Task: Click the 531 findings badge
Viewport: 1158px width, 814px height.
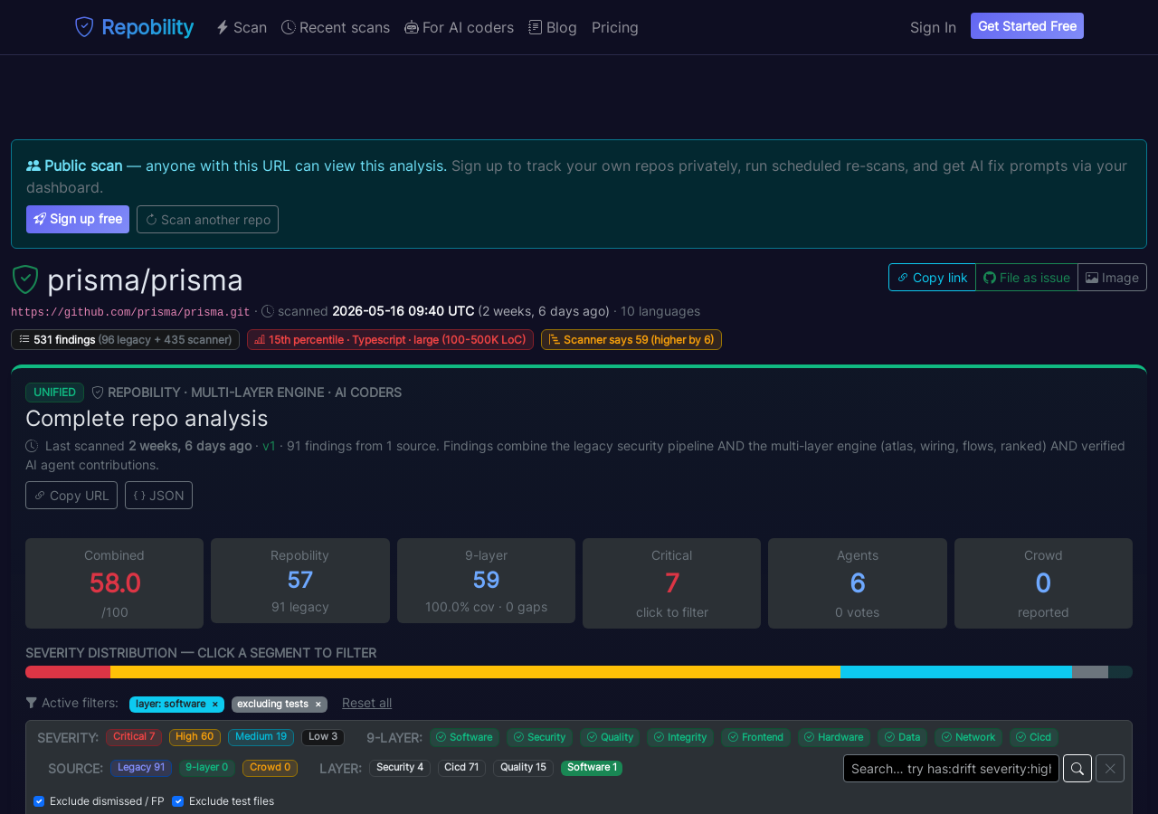Action: (x=125, y=340)
